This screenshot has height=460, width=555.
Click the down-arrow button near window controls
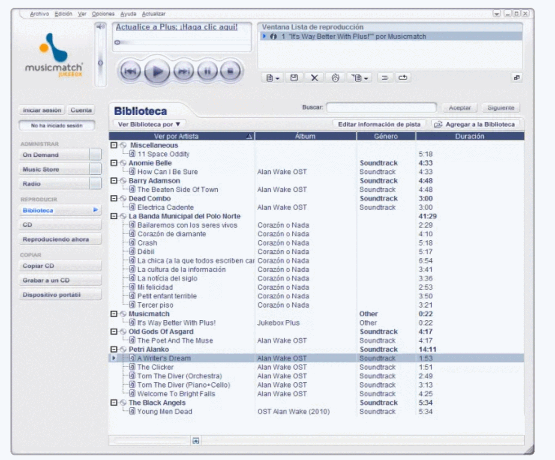tap(497, 14)
